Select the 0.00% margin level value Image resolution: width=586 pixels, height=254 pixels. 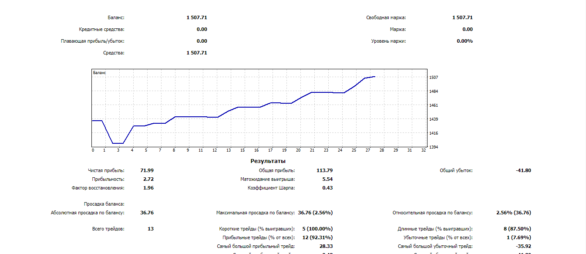tap(465, 41)
